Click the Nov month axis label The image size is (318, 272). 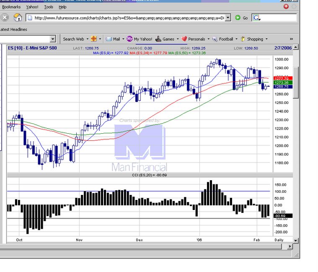[x=79, y=240]
